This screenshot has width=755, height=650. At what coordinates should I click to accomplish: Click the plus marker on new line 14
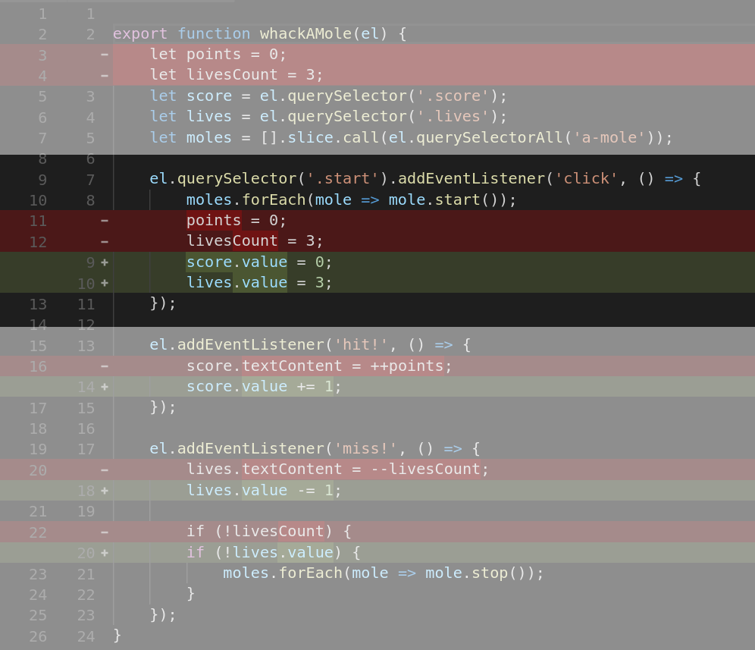click(x=105, y=387)
